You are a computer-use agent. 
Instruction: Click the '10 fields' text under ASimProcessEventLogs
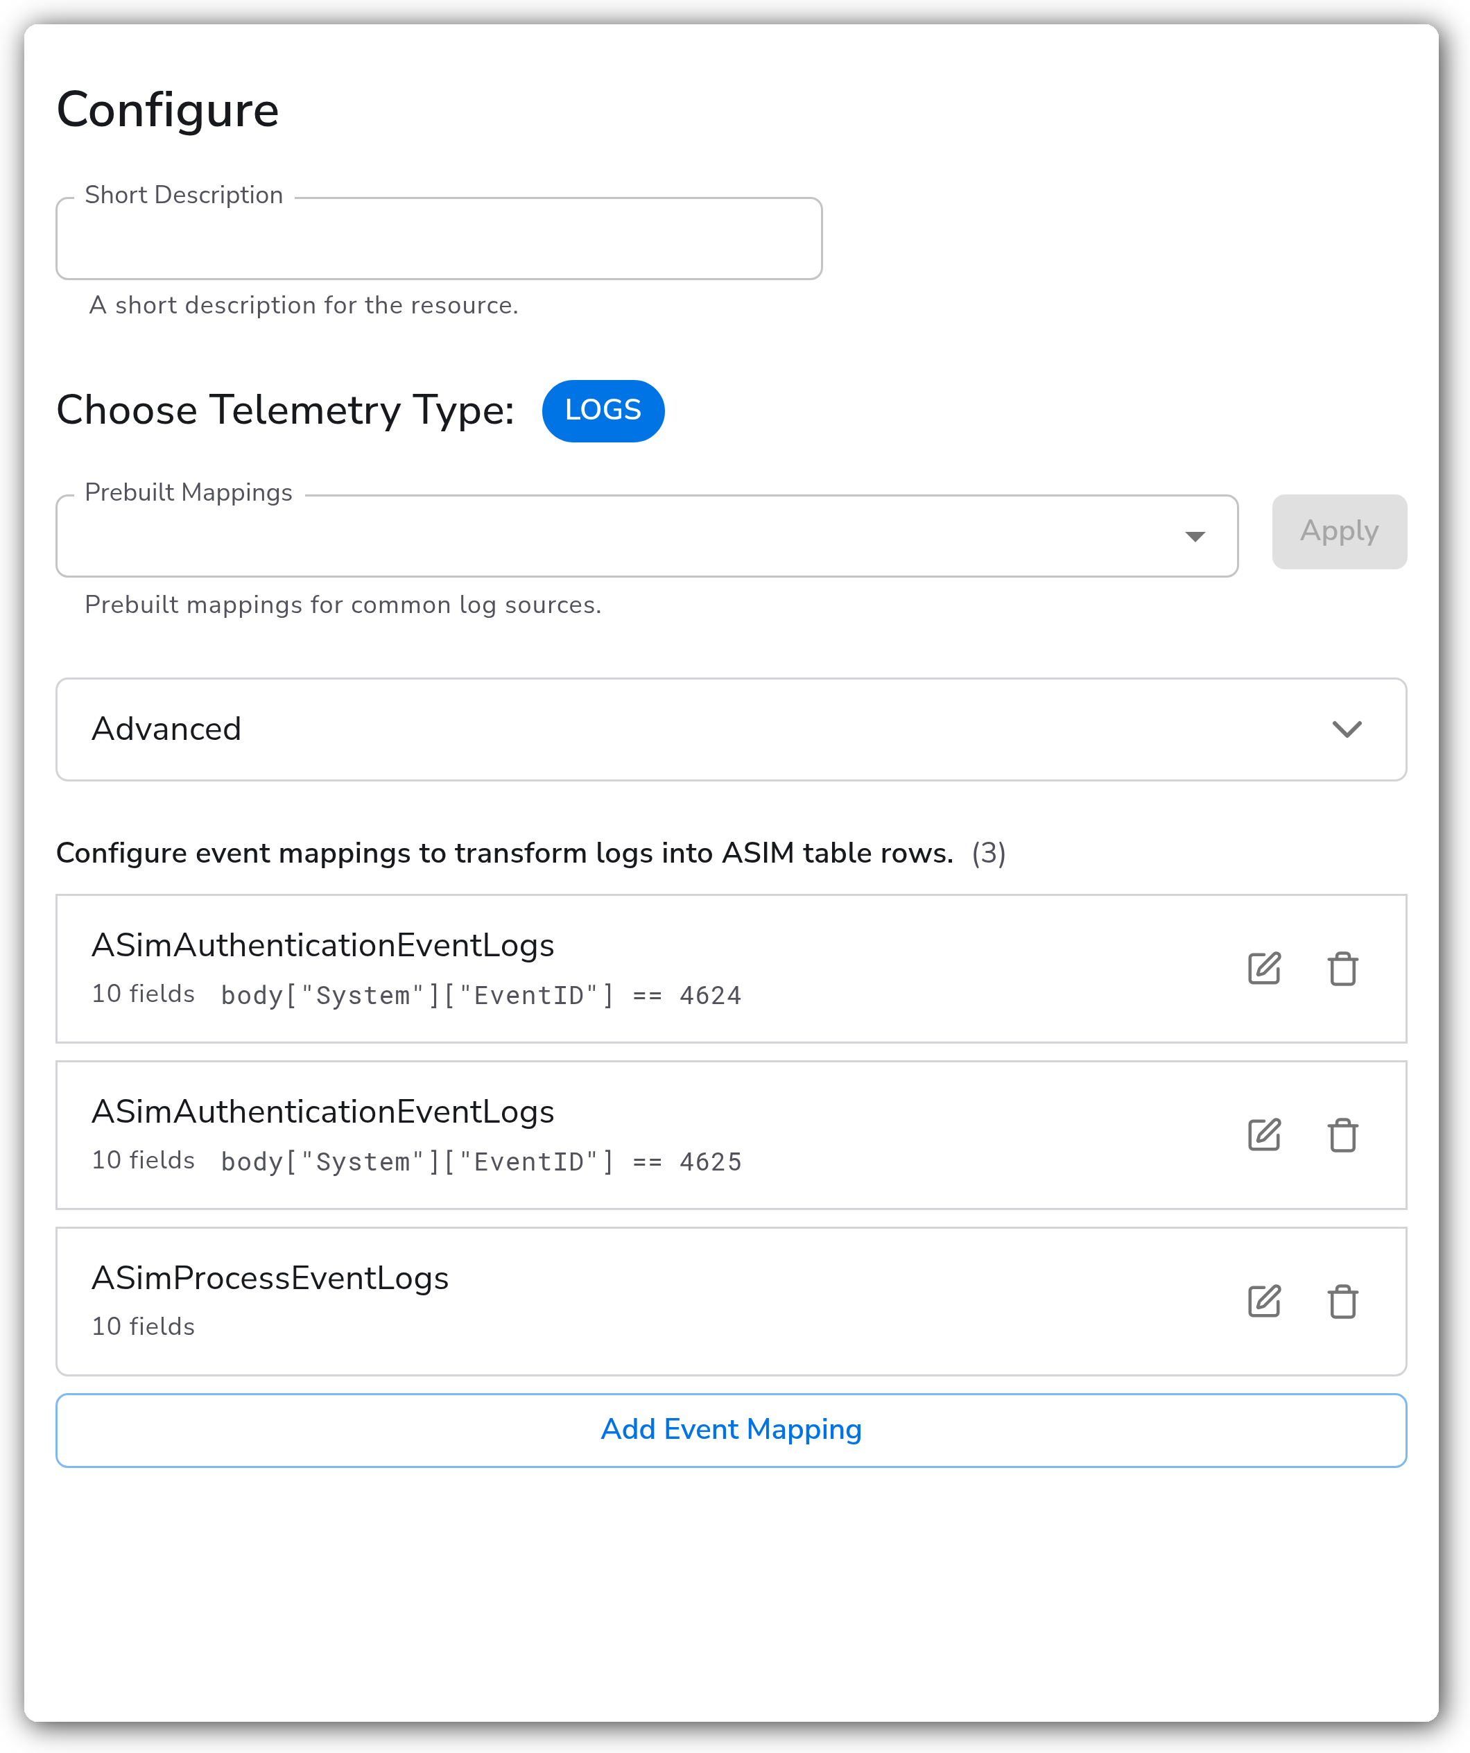pyautogui.click(x=143, y=1326)
